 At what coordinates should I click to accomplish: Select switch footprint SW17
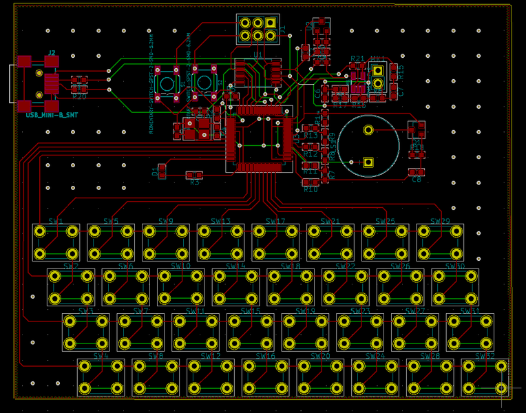(275, 242)
